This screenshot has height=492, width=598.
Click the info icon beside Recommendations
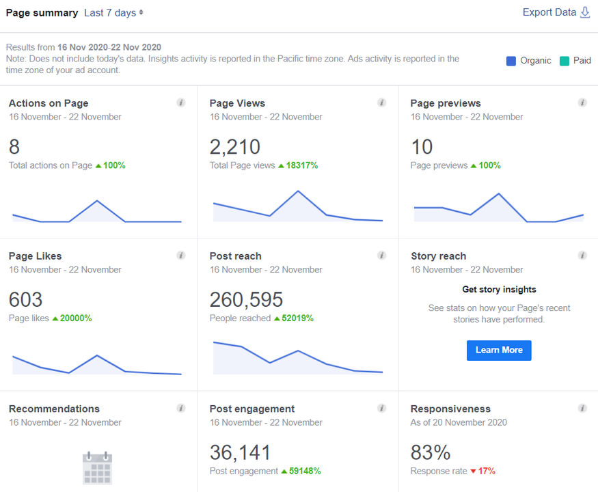[181, 409]
